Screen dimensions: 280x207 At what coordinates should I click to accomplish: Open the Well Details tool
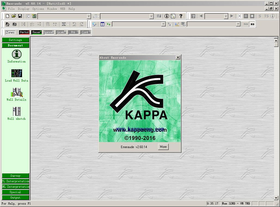(x=17, y=95)
